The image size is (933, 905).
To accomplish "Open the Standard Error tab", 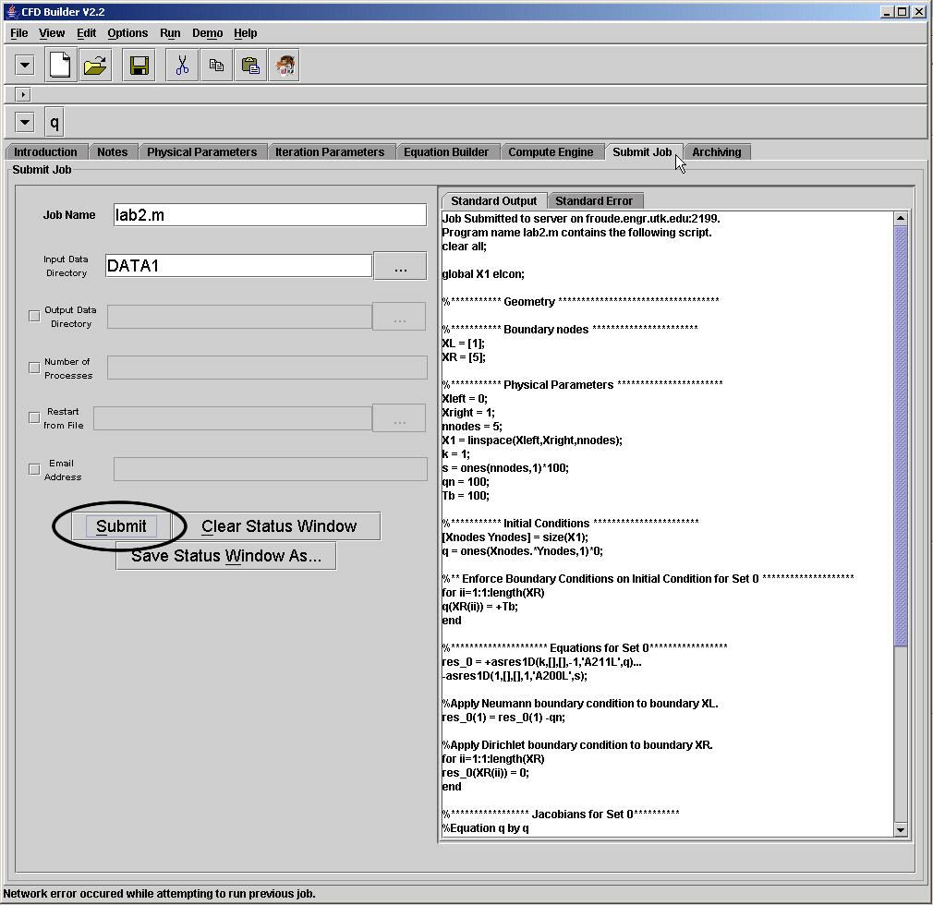I will point(594,201).
